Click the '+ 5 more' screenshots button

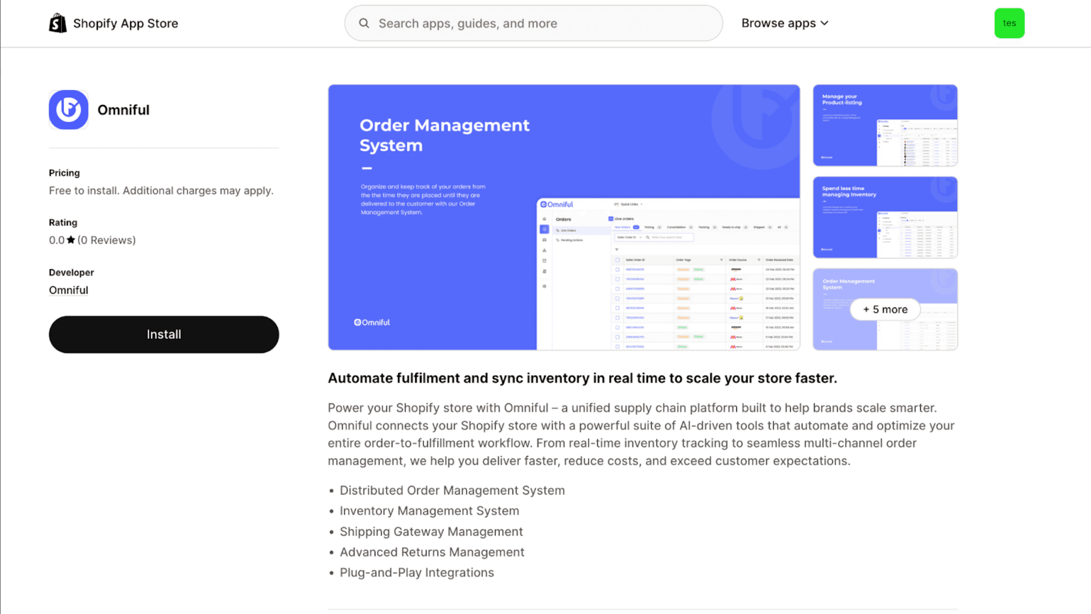coord(884,309)
